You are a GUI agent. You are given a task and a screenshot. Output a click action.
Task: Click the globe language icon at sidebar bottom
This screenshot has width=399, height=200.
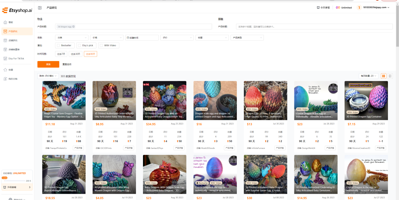pos(10,199)
